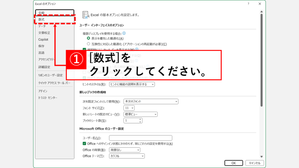Open the 数式 options category

pyautogui.click(x=55, y=20)
